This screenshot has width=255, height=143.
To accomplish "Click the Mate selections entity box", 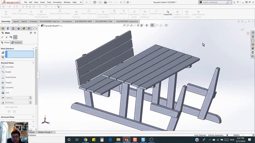I will tap(20, 54).
